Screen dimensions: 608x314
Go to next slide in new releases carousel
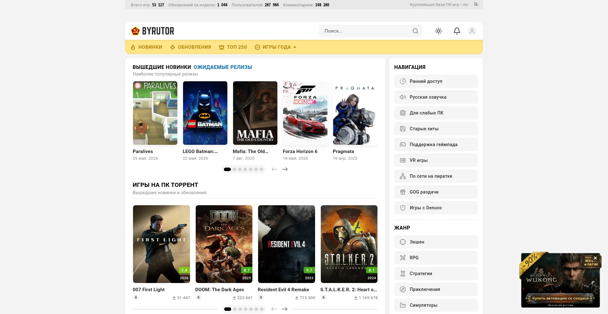coord(285,169)
